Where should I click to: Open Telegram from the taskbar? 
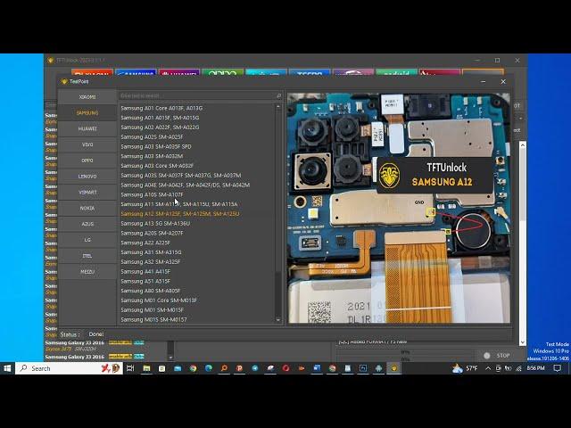pyautogui.click(x=255, y=368)
